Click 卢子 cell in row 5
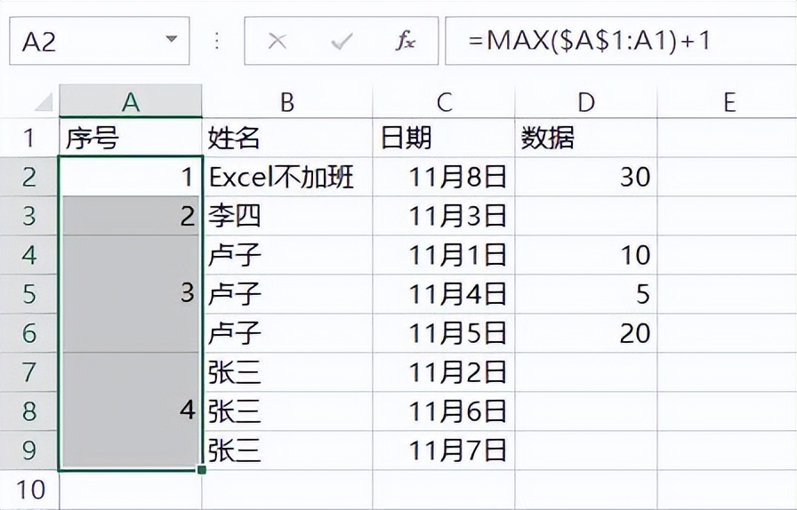Viewport: 797px width, 510px height. 287,294
